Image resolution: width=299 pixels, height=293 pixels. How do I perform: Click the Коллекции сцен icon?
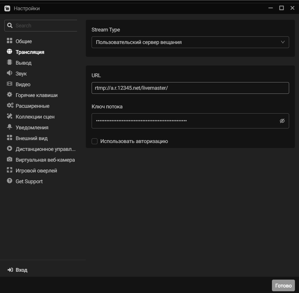pyautogui.click(x=10, y=117)
